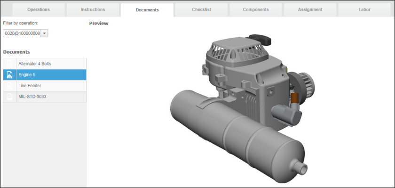Click the MIL-STD-3033 document icon
This screenshot has width=395, height=188.
coord(9,97)
